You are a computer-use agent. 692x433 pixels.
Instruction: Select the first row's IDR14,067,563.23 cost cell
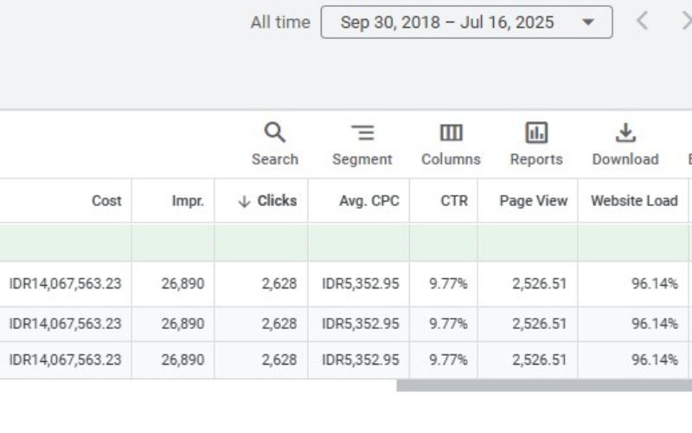point(66,284)
